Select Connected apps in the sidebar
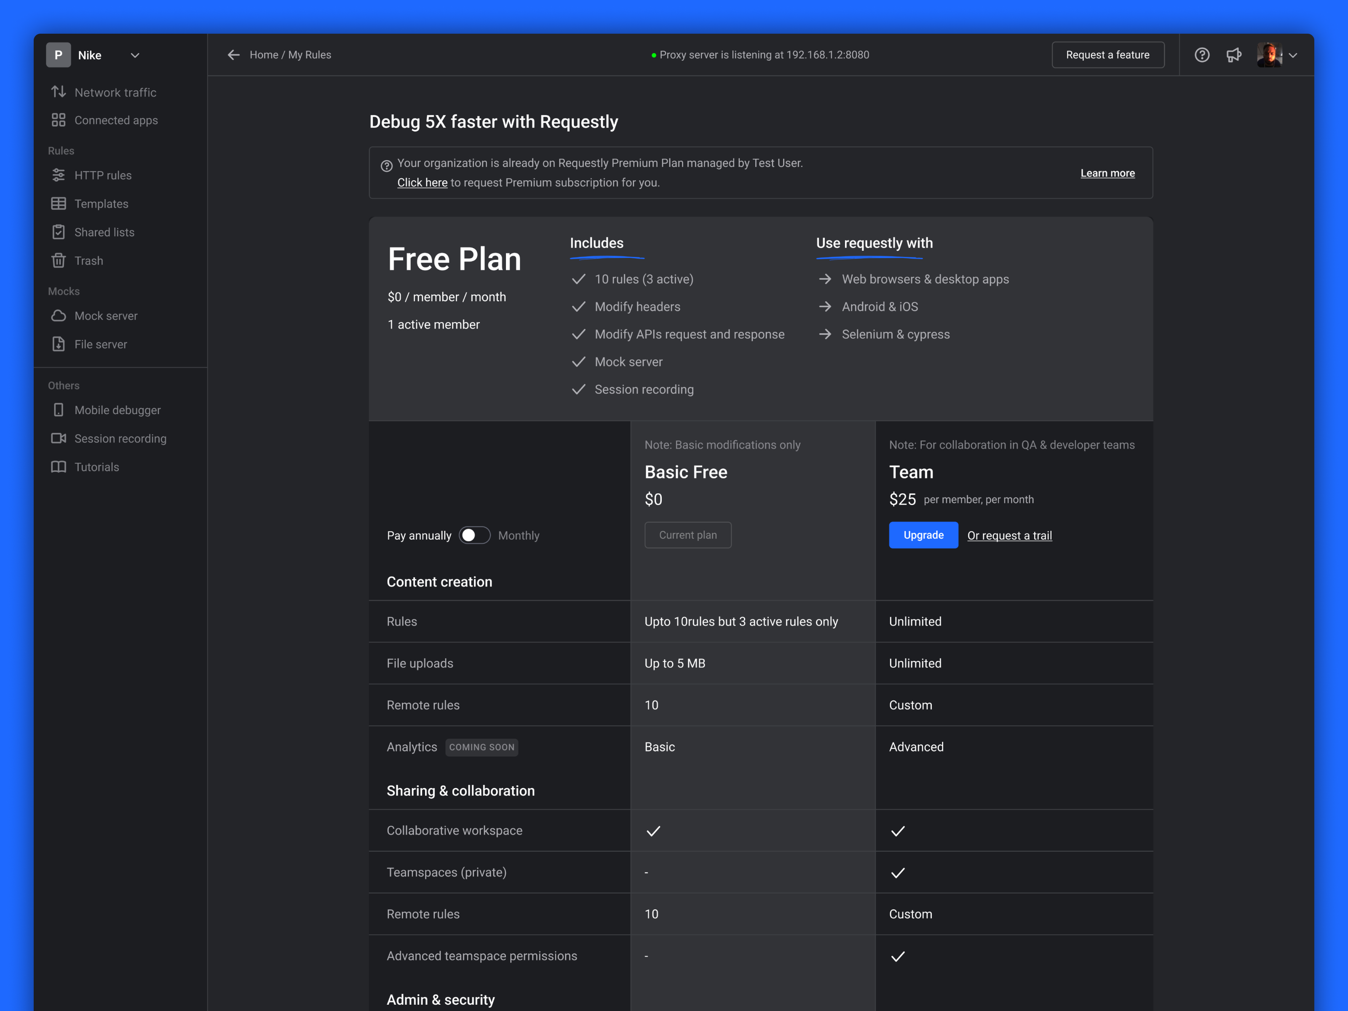The image size is (1348, 1011). (116, 120)
